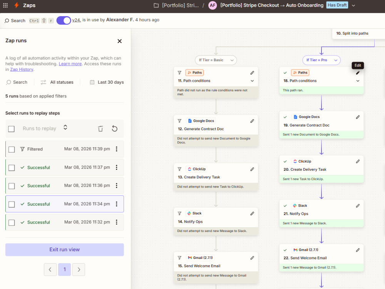Viewport: 385px width, 289px height.
Task: Open the Zap History link
Action: click(22, 69)
